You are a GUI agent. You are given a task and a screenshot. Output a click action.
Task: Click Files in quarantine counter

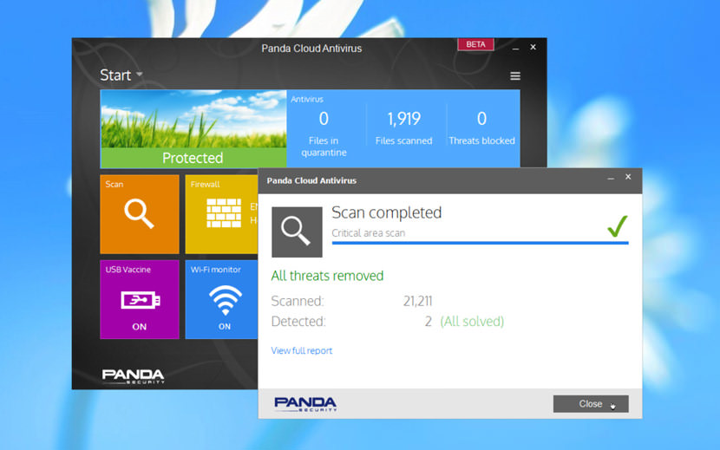[324, 134]
